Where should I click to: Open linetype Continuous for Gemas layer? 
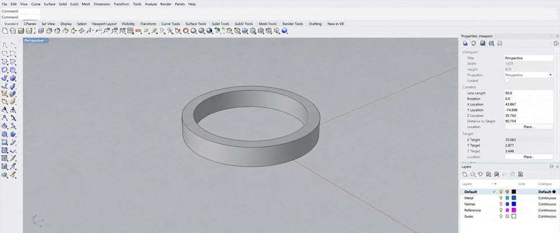tap(547, 204)
